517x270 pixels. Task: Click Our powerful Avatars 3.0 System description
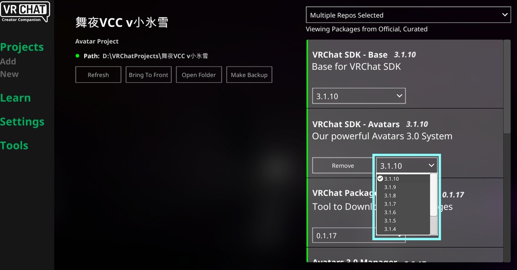point(382,136)
